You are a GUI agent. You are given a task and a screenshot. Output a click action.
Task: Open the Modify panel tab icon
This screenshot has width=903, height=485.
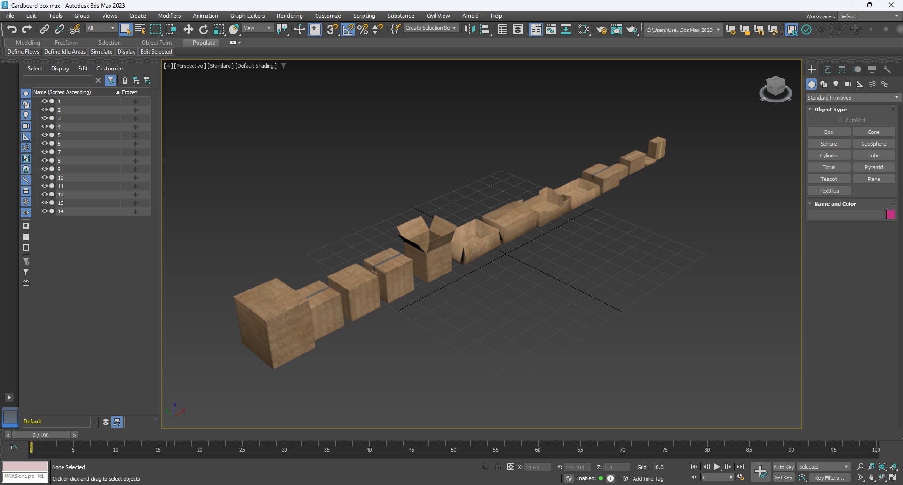tap(827, 70)
